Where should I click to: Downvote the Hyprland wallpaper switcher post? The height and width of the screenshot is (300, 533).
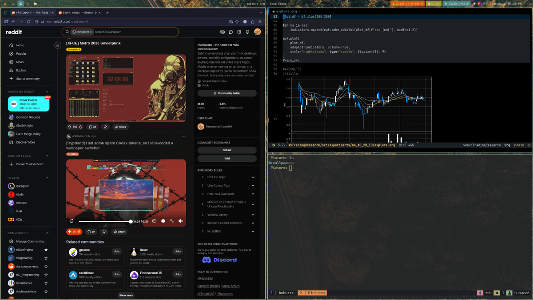point(79,232)
